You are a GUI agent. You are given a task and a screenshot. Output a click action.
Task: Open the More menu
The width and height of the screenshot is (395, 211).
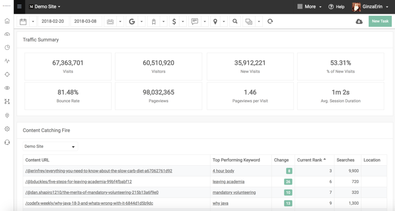tap(307, 7)
